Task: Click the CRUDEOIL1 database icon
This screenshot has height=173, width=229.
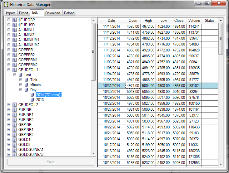Action: (x=14, y=70)
